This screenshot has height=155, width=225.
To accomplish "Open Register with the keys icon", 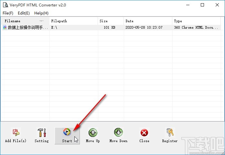I will [x=170, y=132].
